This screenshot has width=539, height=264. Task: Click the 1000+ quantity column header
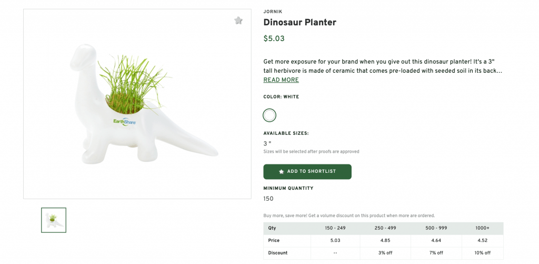482,228
